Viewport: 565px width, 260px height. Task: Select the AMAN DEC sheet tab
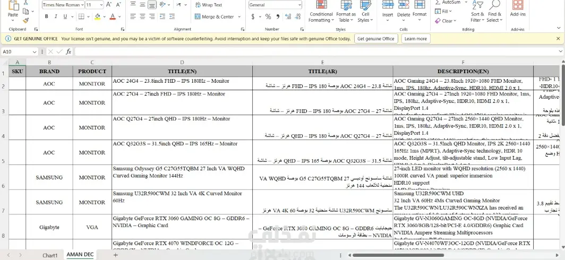pyautogui.click(x=80, y=255)
